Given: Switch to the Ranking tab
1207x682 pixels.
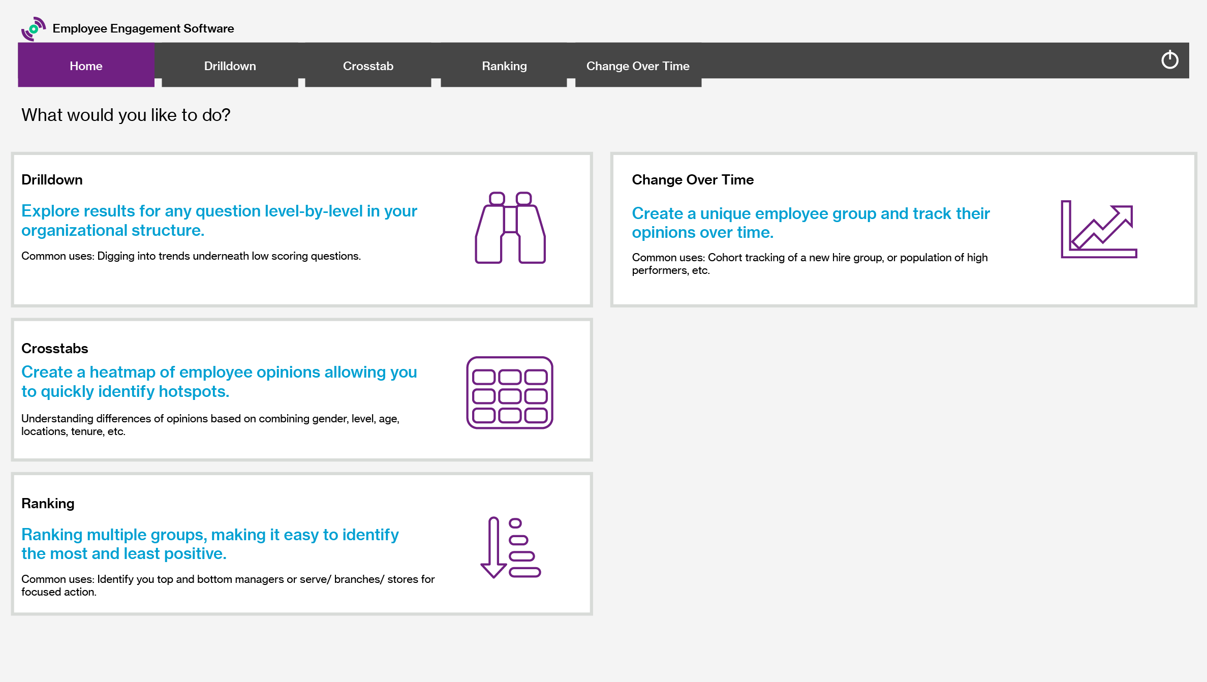Looking at the screenshot, I should [x=504, y=66].
